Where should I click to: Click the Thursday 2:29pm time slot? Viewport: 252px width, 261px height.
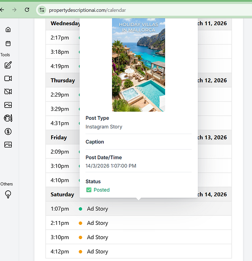60,95
